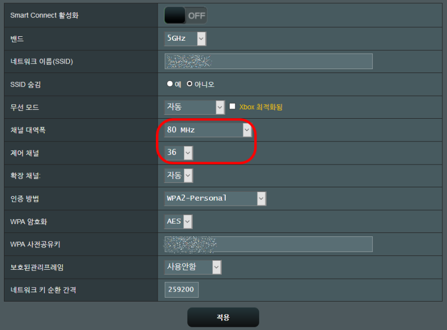The image size is (447, 330).
Task: Click the 네트워크 키 순환 간격 field 259200
Action: pyautogui.click(x=182, y=290)
